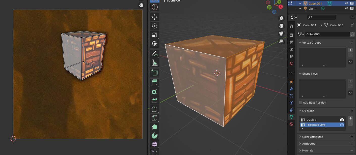356x155 pixels.
Task: Select the Measure tool
Action: pos(154,62)
